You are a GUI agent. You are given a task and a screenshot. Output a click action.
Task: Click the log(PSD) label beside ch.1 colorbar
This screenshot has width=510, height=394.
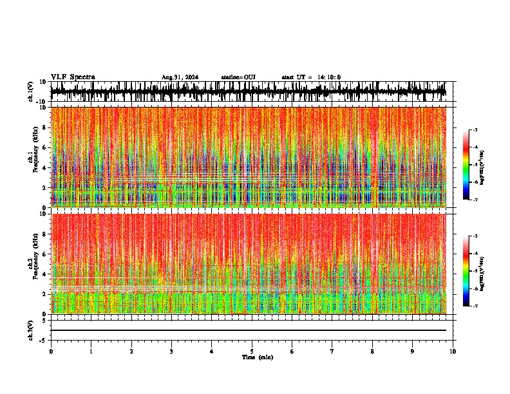[482, 168]
